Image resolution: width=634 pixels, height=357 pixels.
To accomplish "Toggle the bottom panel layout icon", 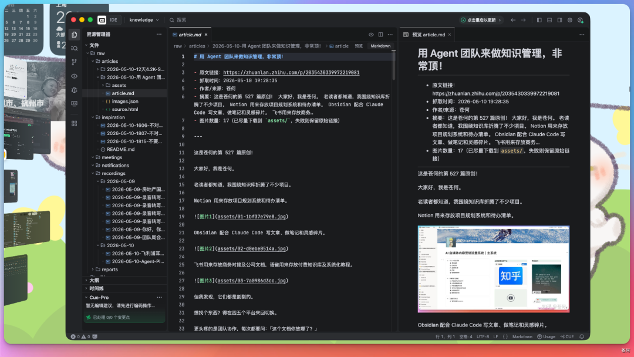I will (549, 20).
